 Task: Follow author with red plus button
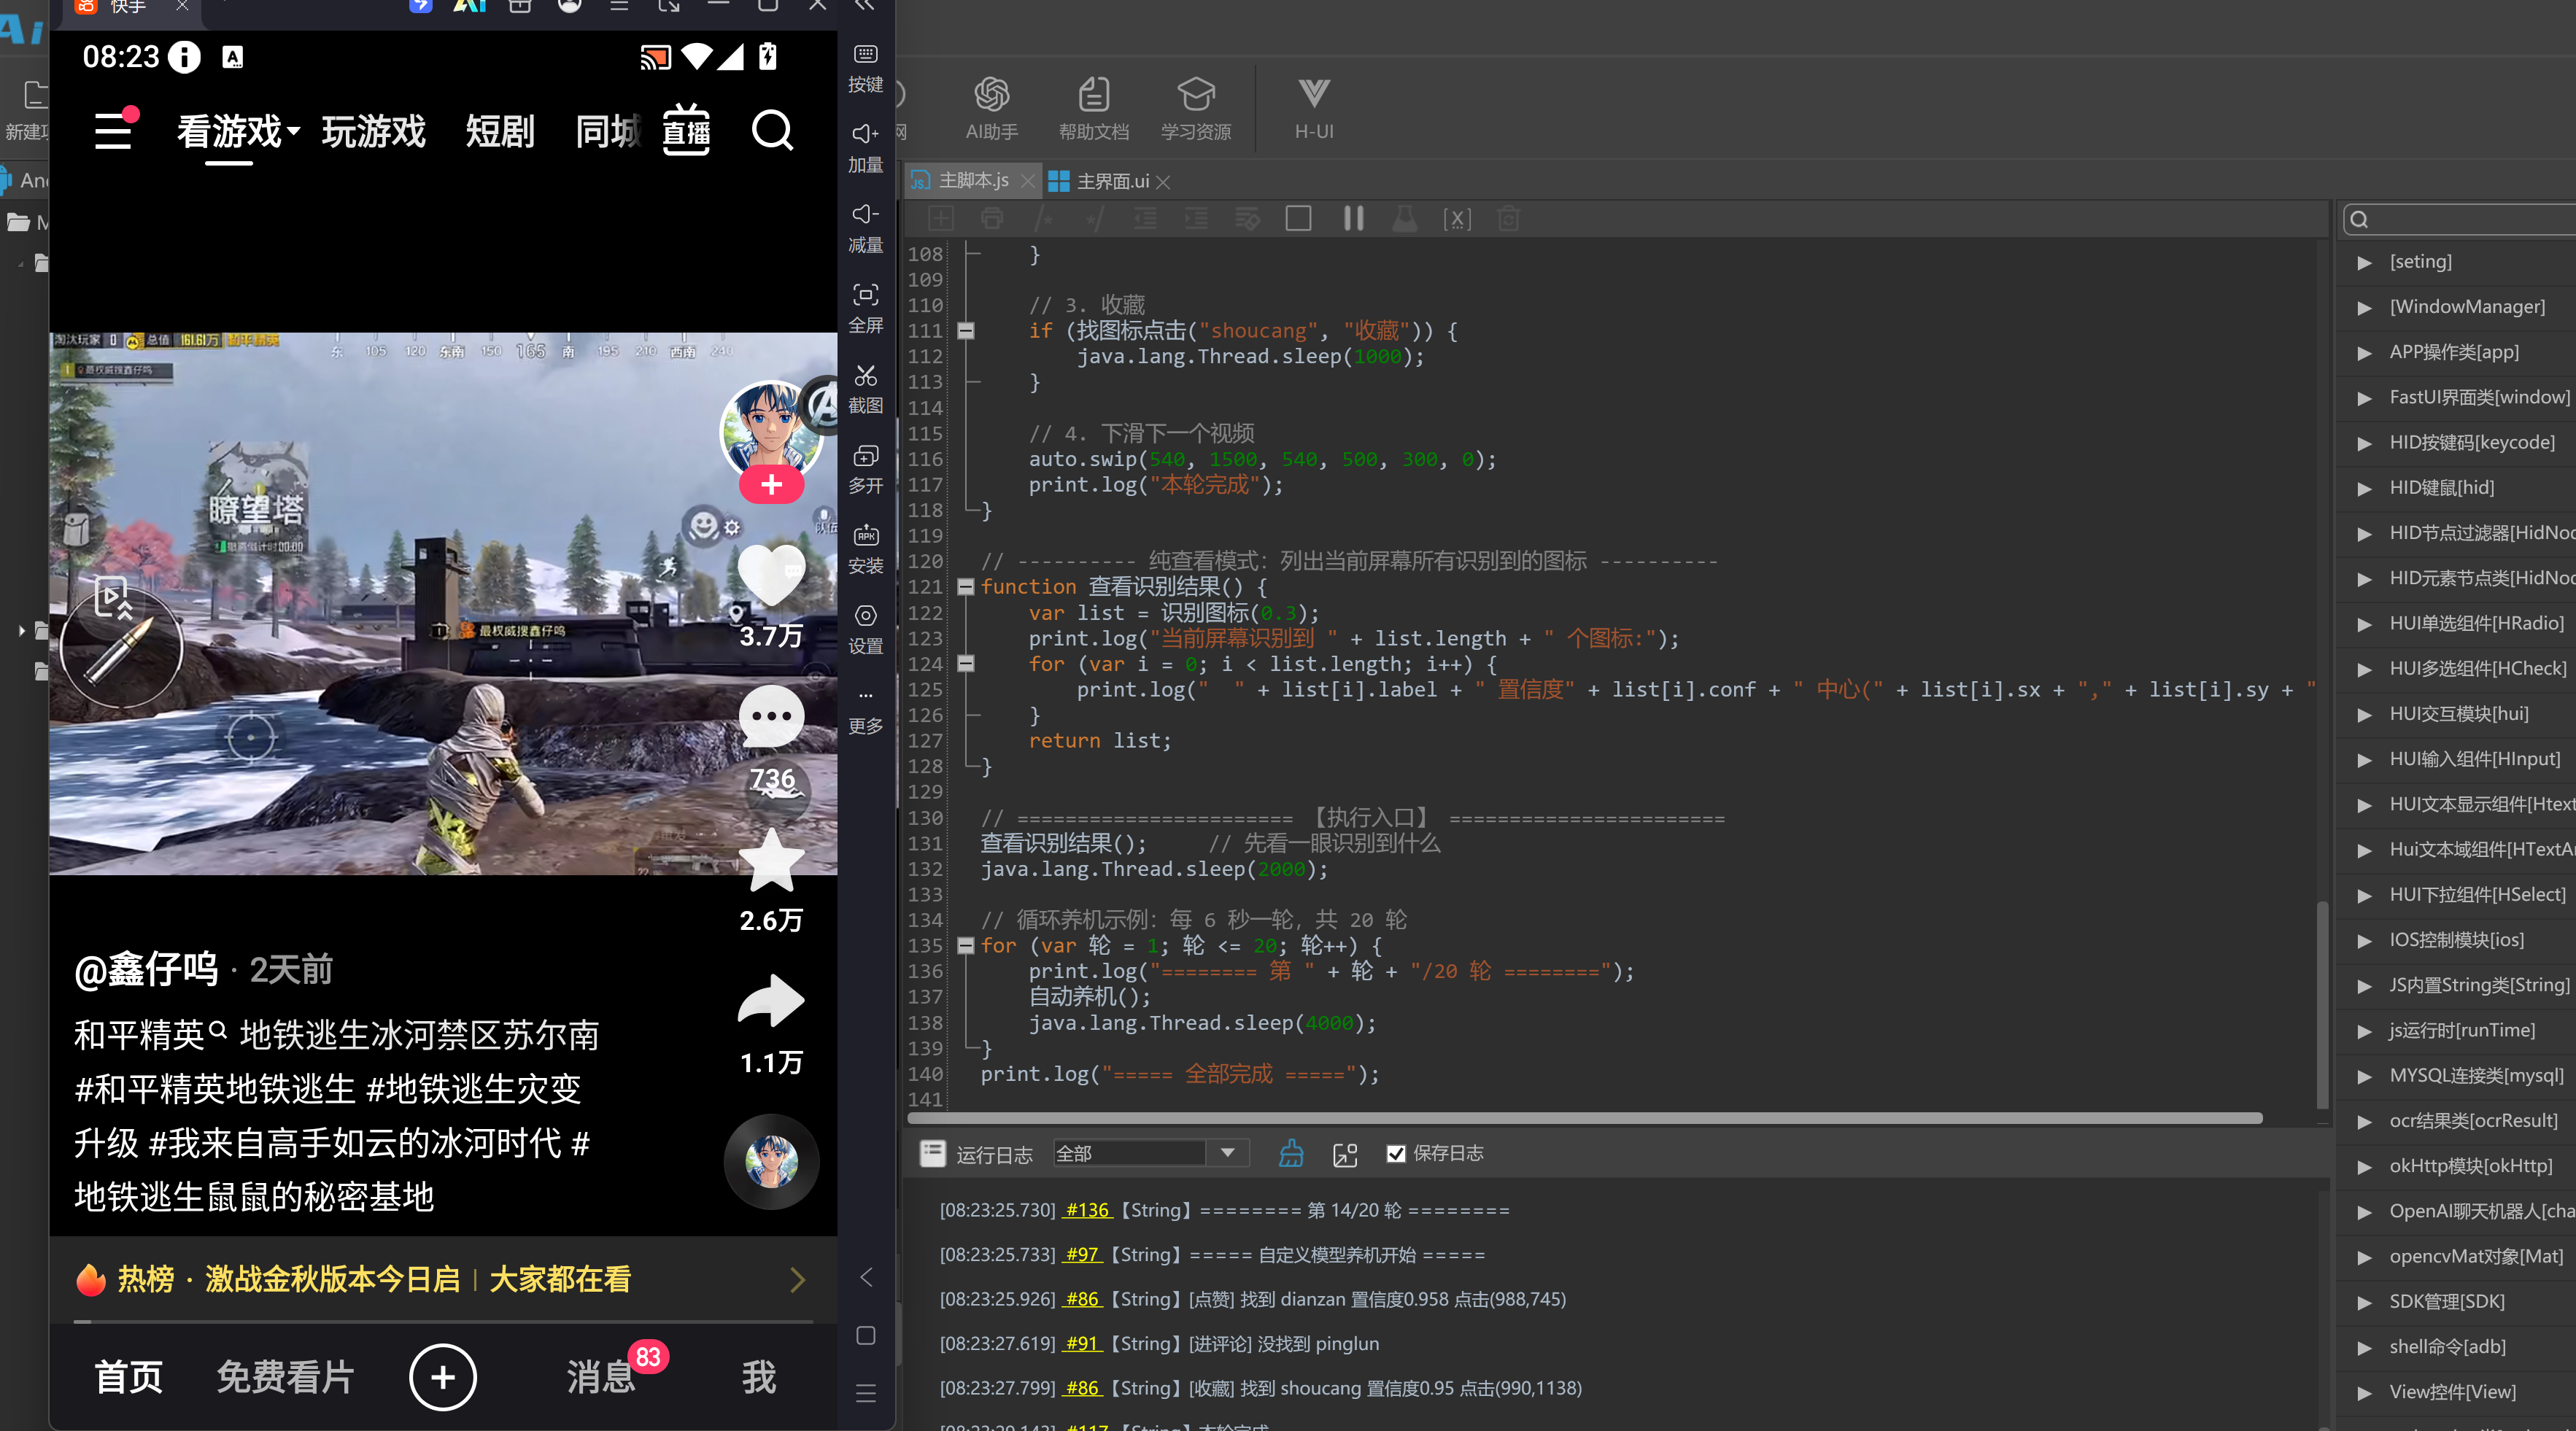[x=771, y=485]
